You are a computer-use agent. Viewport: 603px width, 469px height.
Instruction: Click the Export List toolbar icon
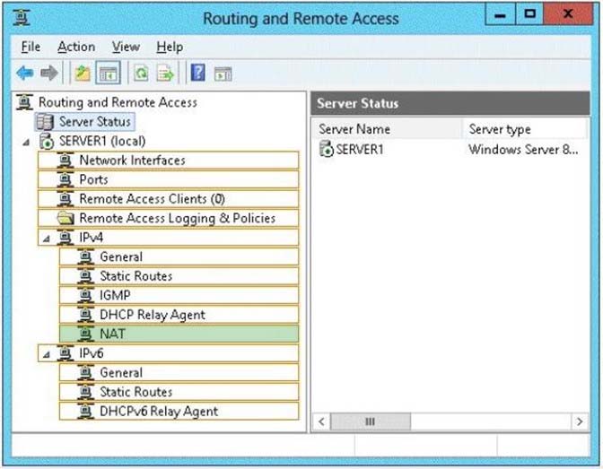tap(165, 73)
